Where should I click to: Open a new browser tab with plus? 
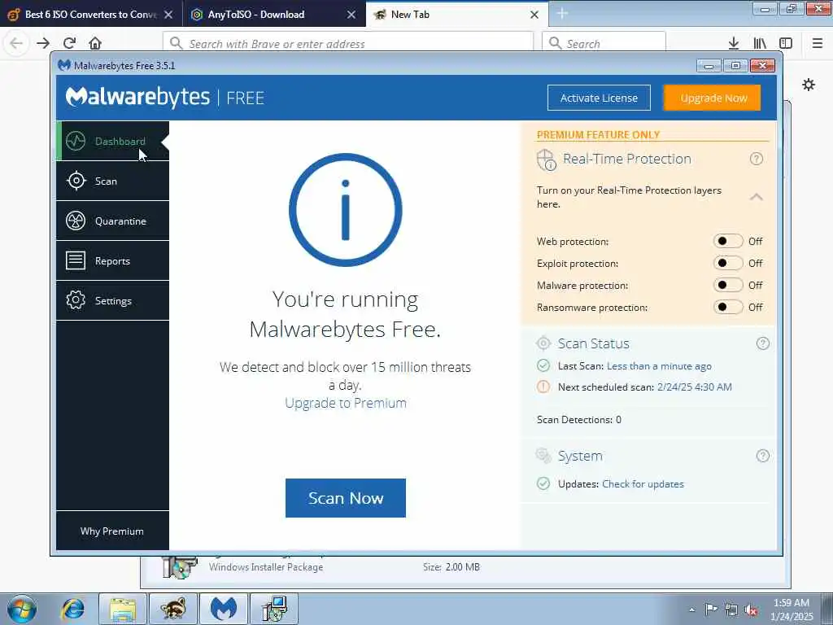(x=562, y=14)
